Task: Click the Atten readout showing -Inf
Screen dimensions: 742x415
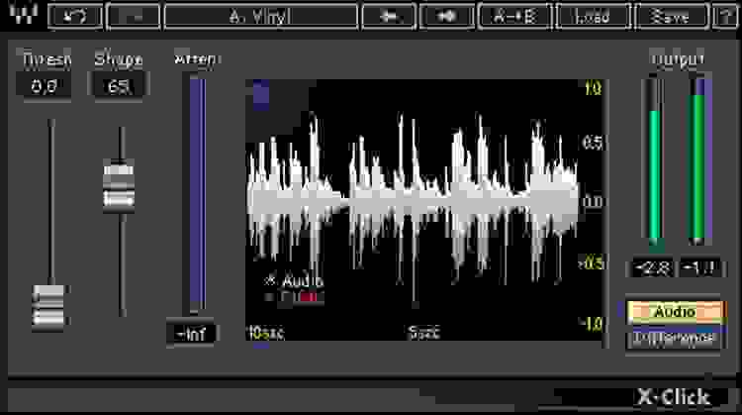Action: coord(192,334)
